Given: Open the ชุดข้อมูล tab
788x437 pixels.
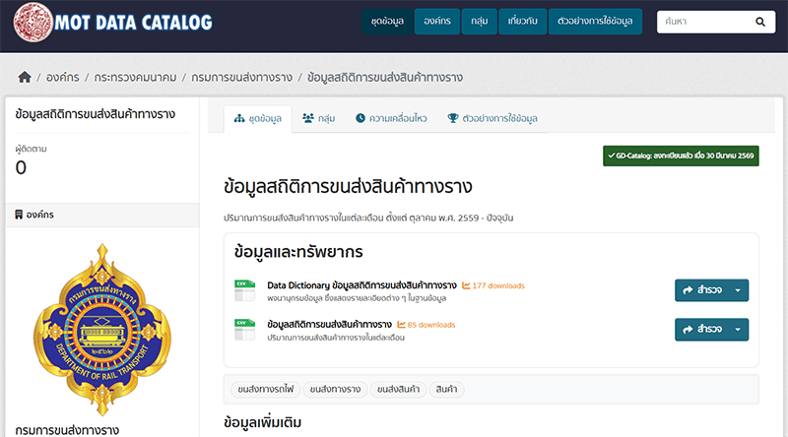Looking at the screenshot, I should point(258,119).
